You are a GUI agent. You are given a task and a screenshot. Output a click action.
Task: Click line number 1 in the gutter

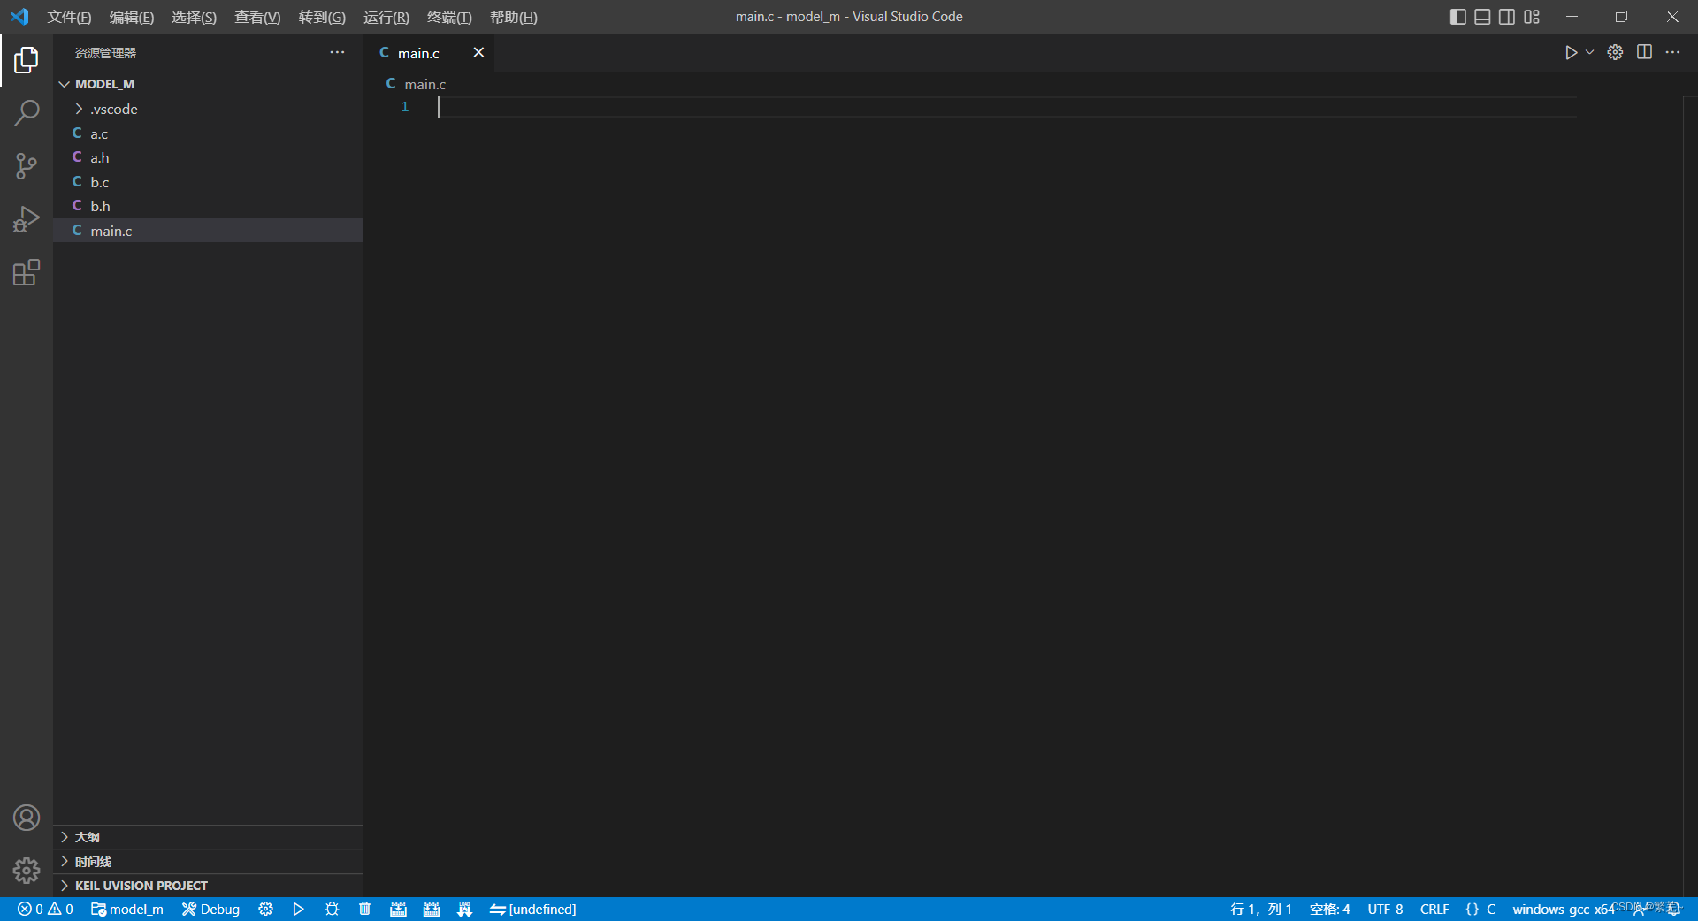click(405, 107)
